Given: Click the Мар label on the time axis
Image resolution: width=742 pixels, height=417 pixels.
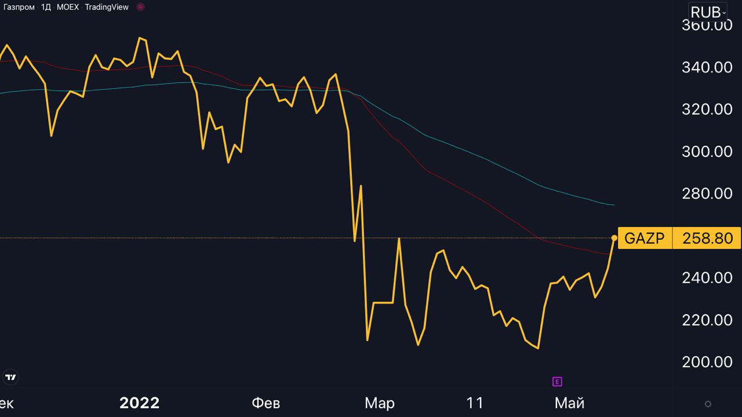Looking at the screenshot, I should coord(380,403).
